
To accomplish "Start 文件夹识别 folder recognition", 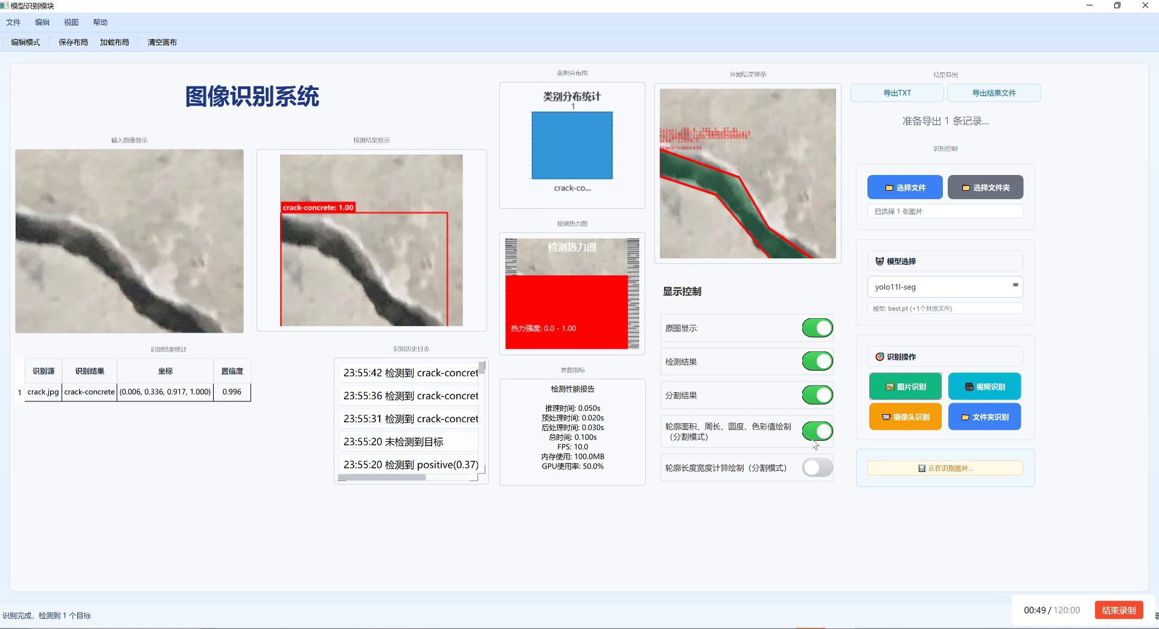I will [985, 417].
